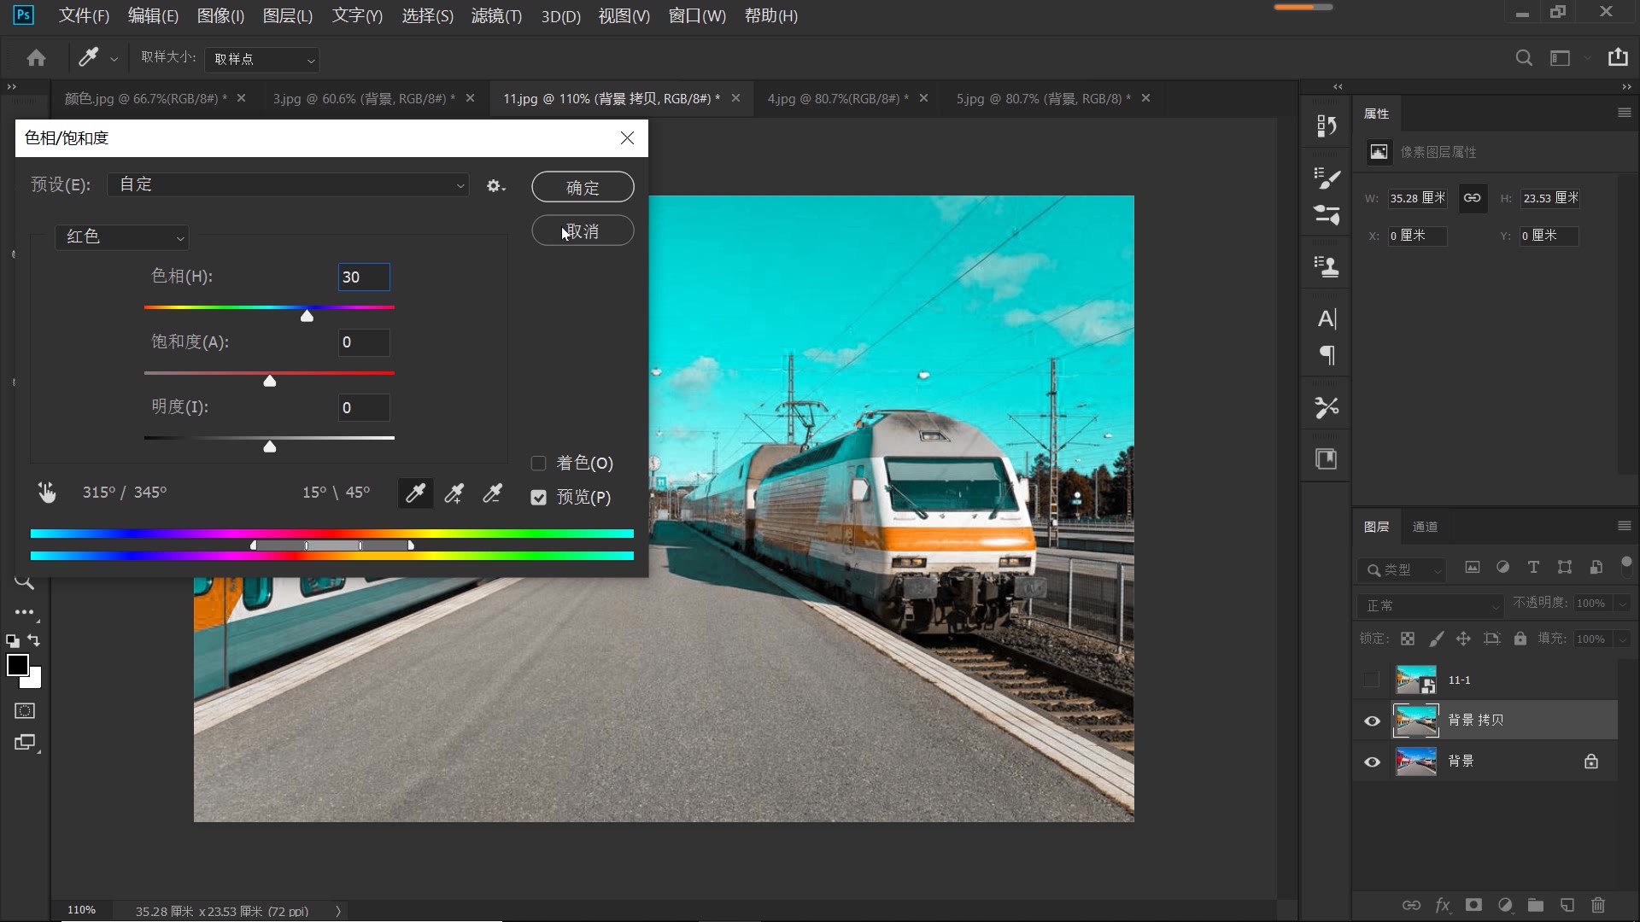The width and height of the screenshot is (1640, 922).
Task: Switch to the 4.jpg document tab
Action: (x=835, y=98)
